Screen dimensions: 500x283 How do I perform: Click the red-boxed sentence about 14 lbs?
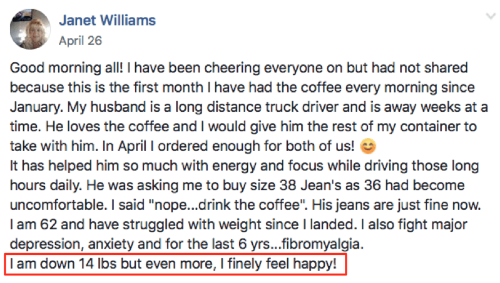175,264
